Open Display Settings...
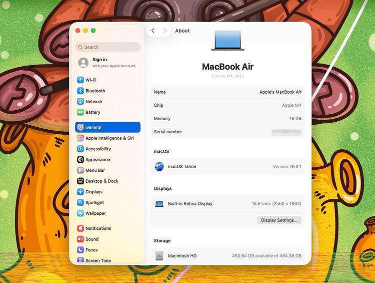375x283 pixels. tap(279, 220)
